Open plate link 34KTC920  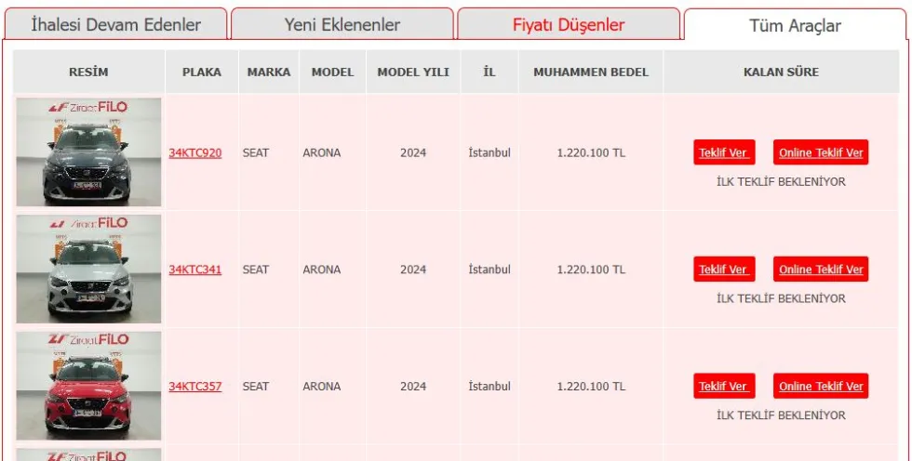[x=194, y=152]
